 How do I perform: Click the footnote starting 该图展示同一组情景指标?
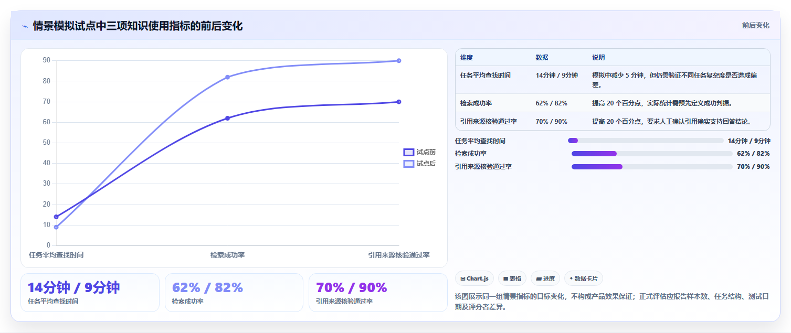612,302
